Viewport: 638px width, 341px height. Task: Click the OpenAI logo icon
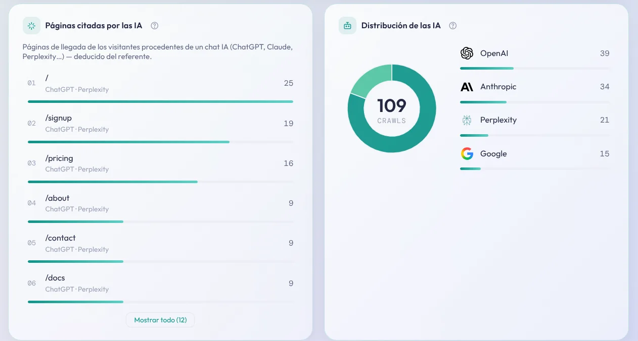(467, 53)
